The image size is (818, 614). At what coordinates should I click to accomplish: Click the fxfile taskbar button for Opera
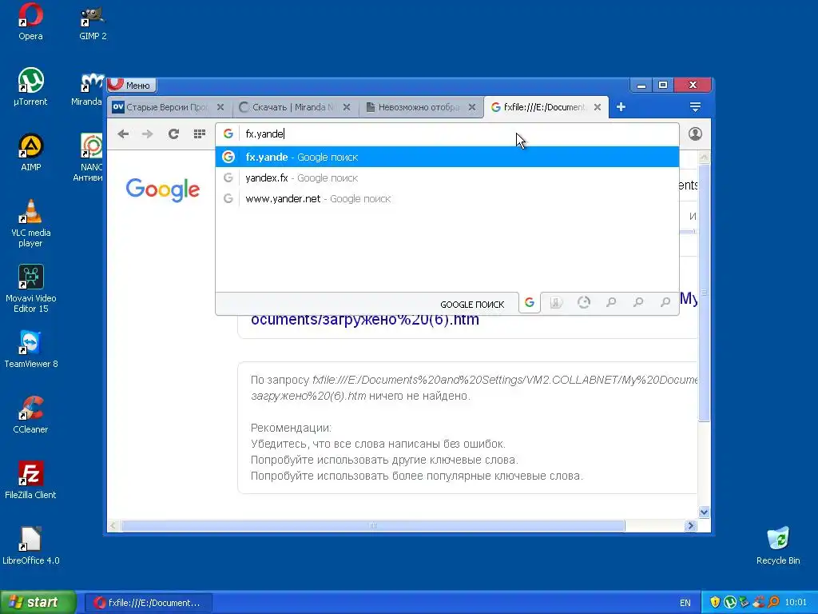pyautogui.click(x=148, y=603)
